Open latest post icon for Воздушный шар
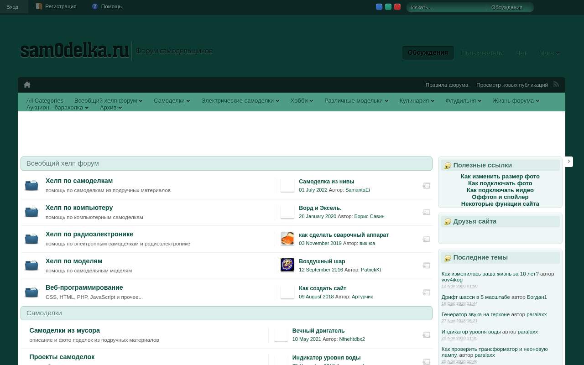This screenshot has height=365, width=584. tap(426, 266)
